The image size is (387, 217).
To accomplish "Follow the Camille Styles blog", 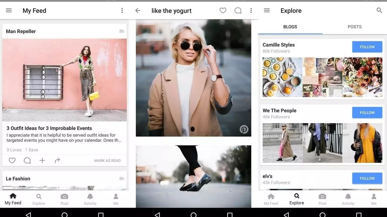I will click(367, 47).
